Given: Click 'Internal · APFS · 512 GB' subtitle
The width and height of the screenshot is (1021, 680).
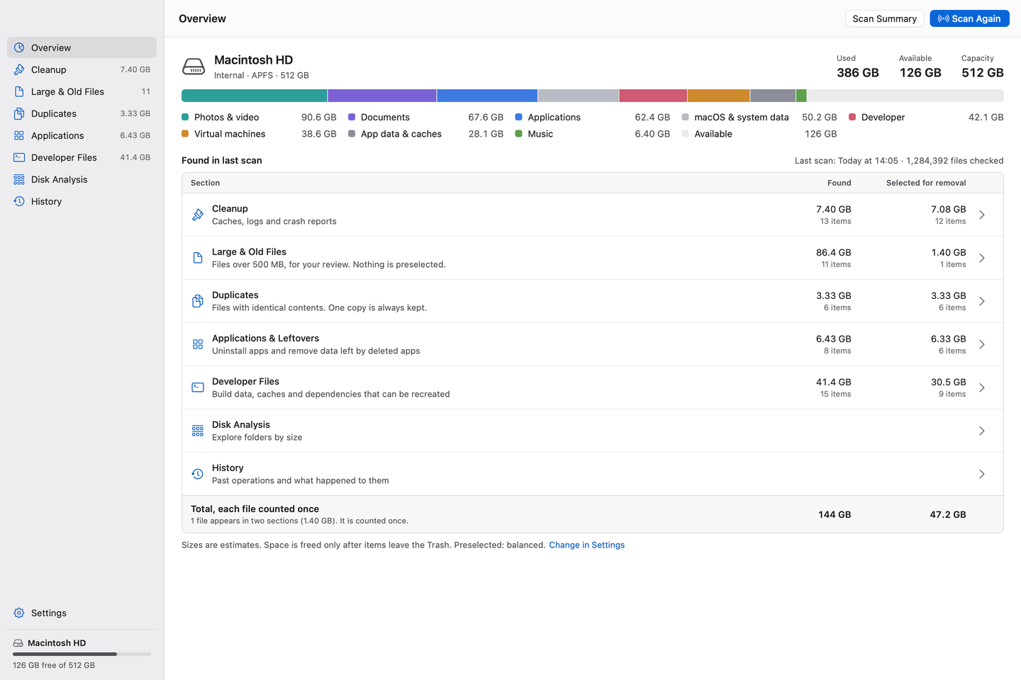Looking at the screenshot, I should (x=262, y=75).
